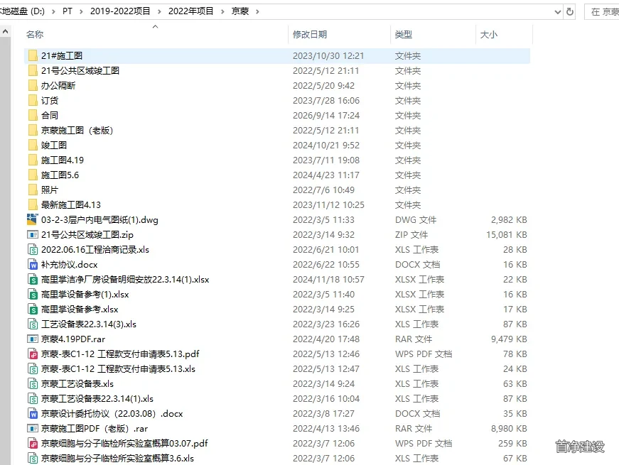Click the 照片 folder icon

33,190
